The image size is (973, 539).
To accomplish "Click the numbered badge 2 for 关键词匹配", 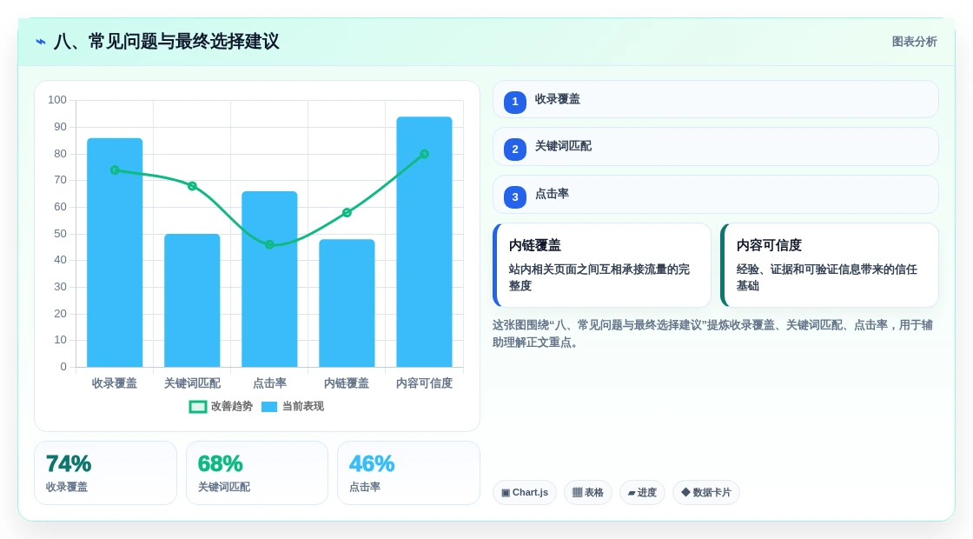I will point(515,149).
